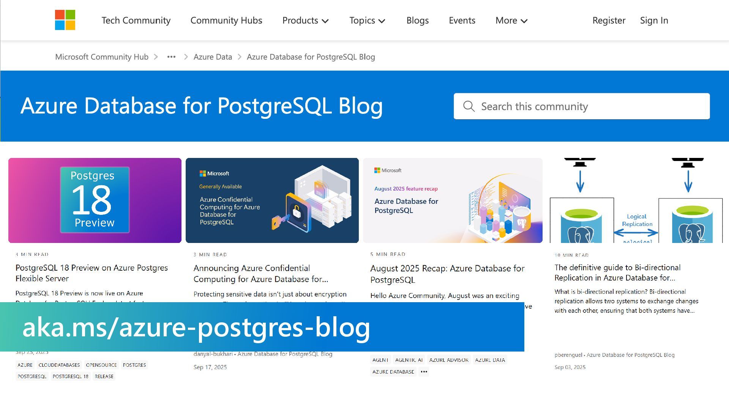Click the Register link
The image size is (729, 410).
pos(609,20)
